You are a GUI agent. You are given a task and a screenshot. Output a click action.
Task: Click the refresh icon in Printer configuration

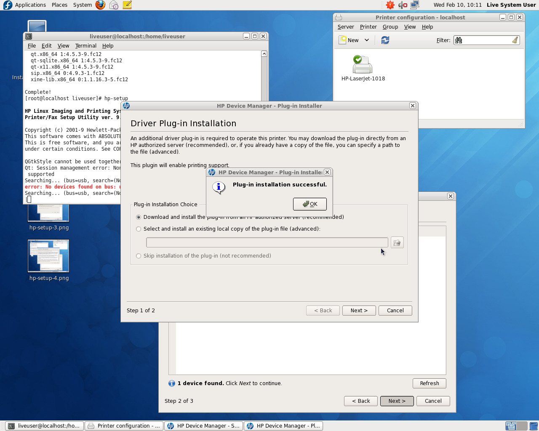coord(385,40)
